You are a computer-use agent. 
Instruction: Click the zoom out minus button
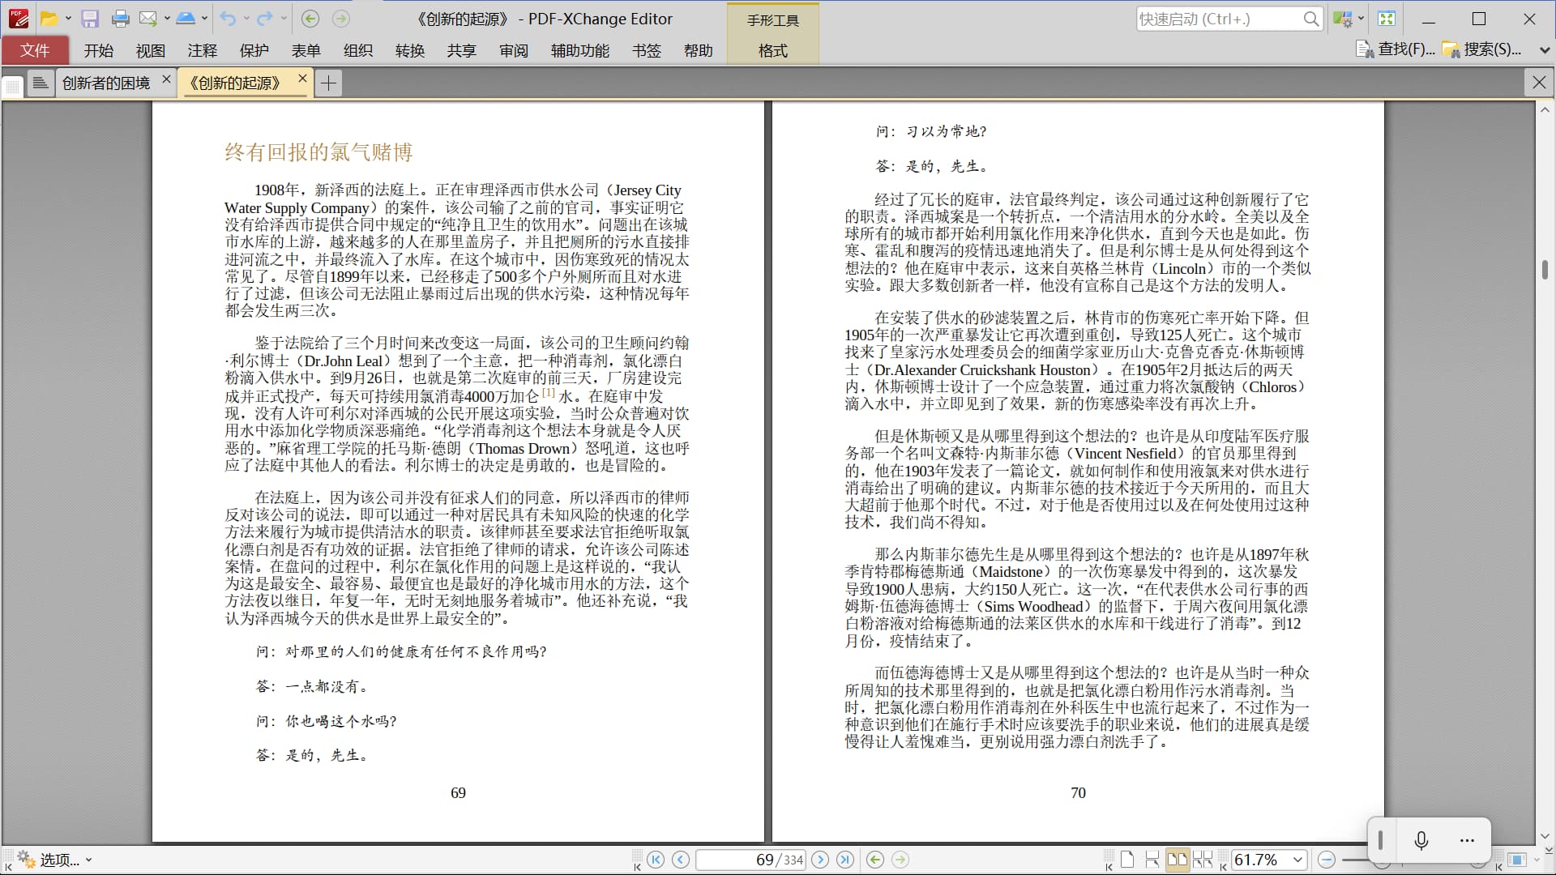pyautogui.click(x=1327, y=860)
